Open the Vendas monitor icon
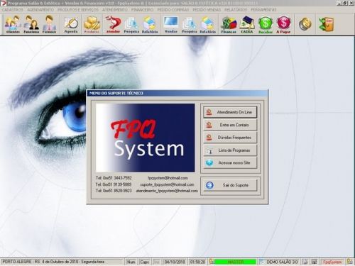 coord(171,24)
